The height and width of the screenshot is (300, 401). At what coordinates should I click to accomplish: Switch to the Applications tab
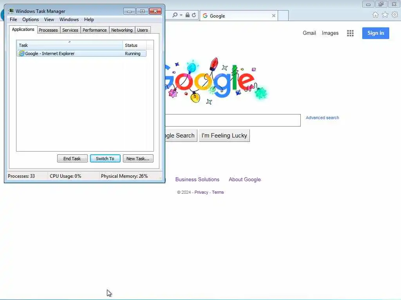23,29
